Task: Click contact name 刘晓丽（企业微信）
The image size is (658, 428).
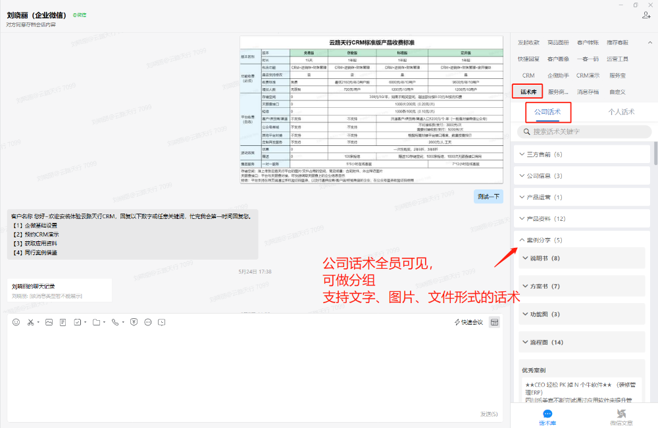Action: coord(36,15)
